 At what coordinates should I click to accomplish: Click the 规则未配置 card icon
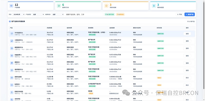pos(154,6)
